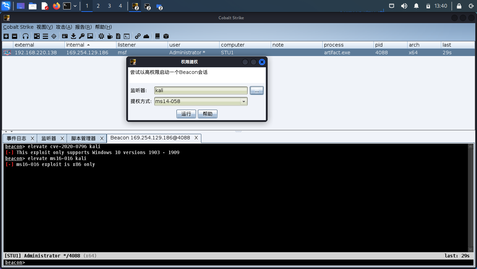The image size is (477, 269).
Task: Click the terminal-window icon in Cobalt Strike toolbar
Action: [x=127, y=36]
